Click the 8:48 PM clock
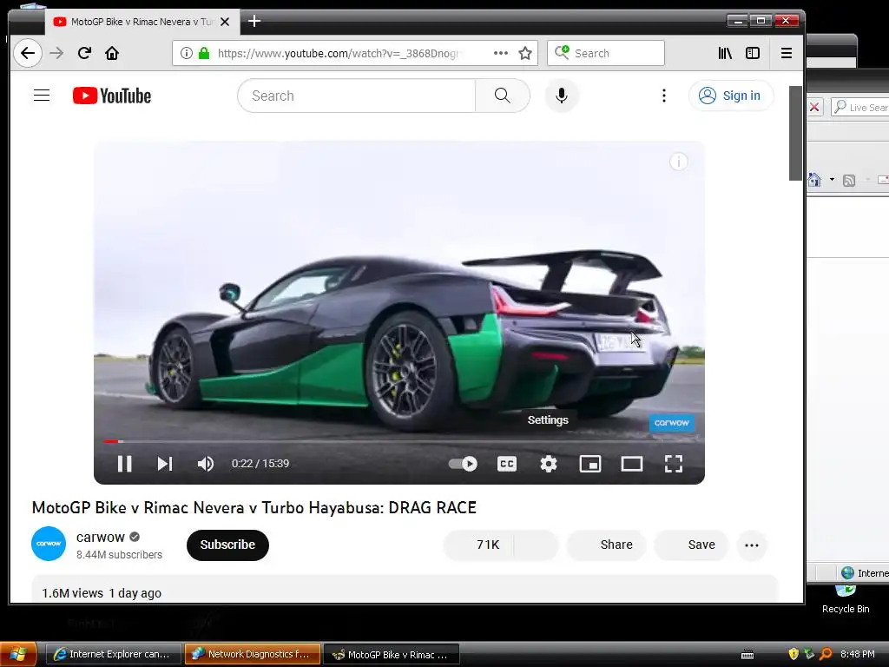Image resolution: width=889 pixels, height=667 pixels. tap(857, 654)
